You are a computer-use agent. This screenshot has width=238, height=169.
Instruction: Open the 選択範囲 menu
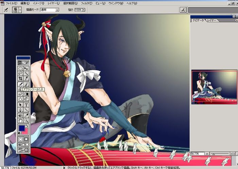pyautogui.click(x=70, y=3)
